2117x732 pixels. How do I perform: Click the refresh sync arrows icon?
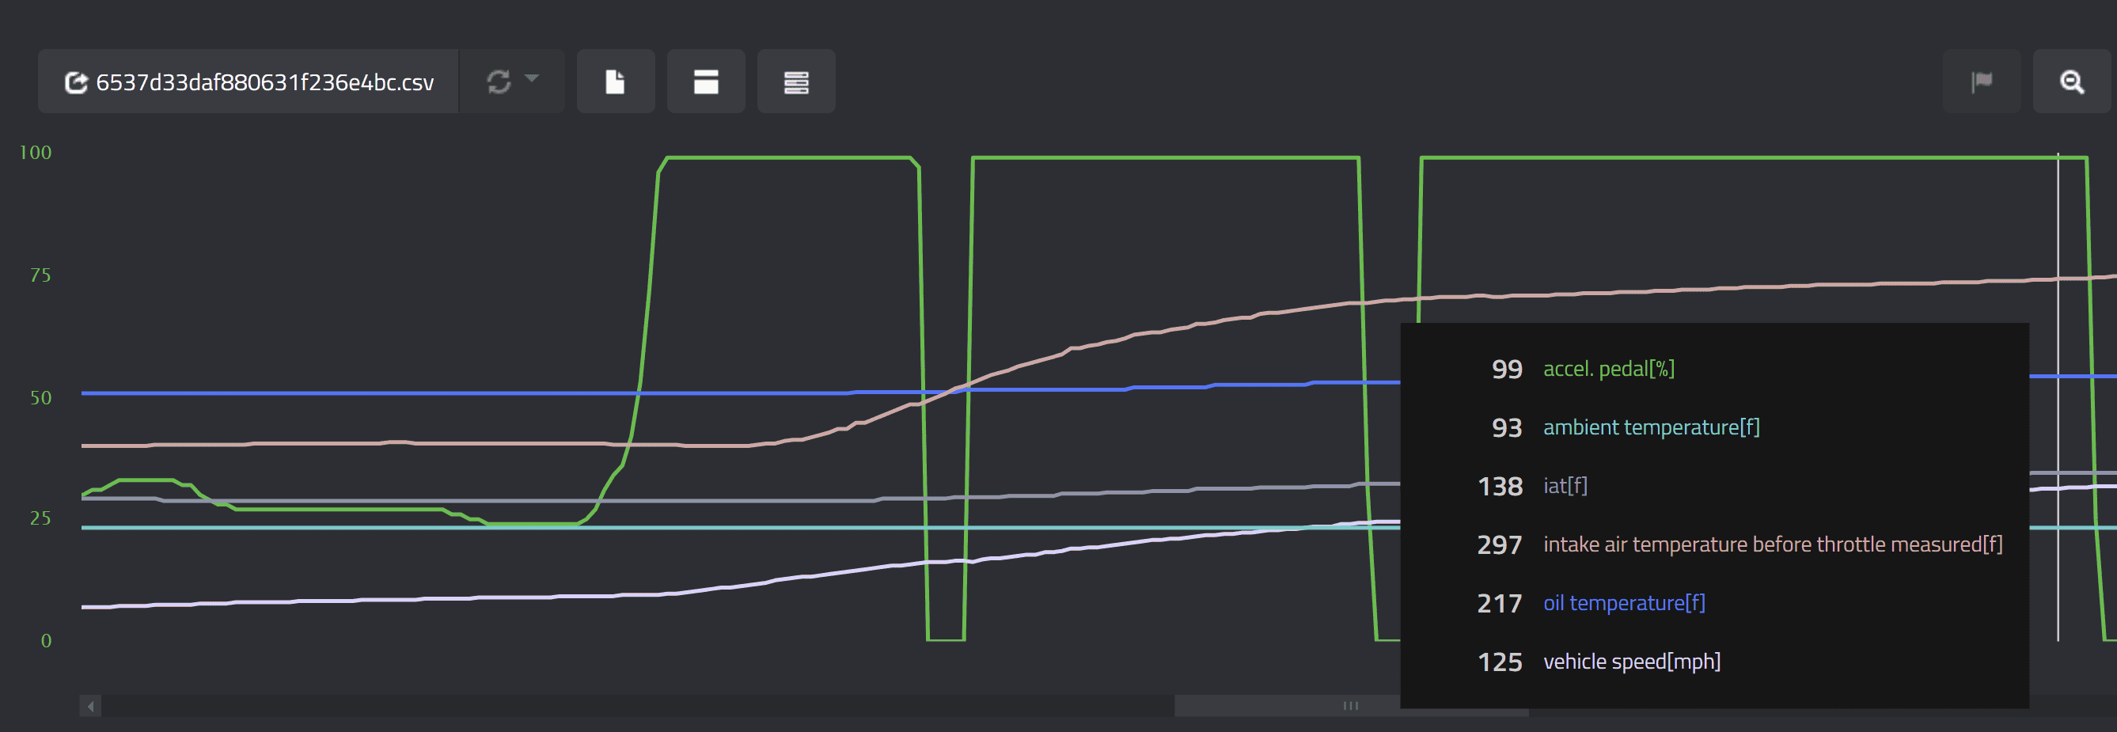coord(499,82)
